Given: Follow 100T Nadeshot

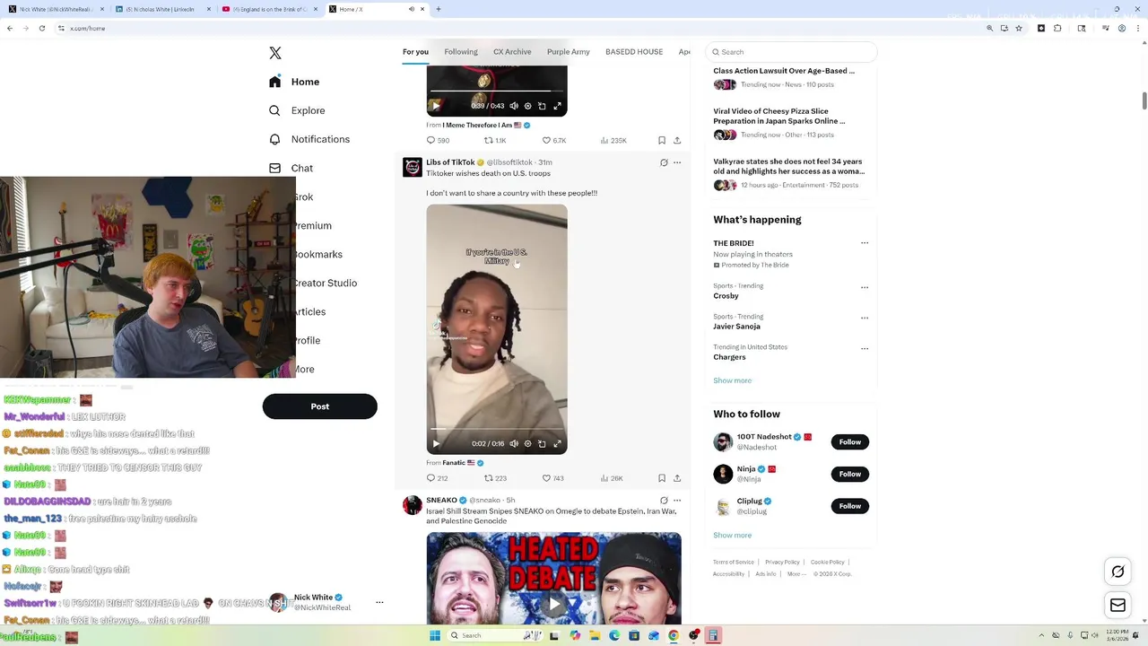Looking at the screenshot, I should tap(850, 441).
